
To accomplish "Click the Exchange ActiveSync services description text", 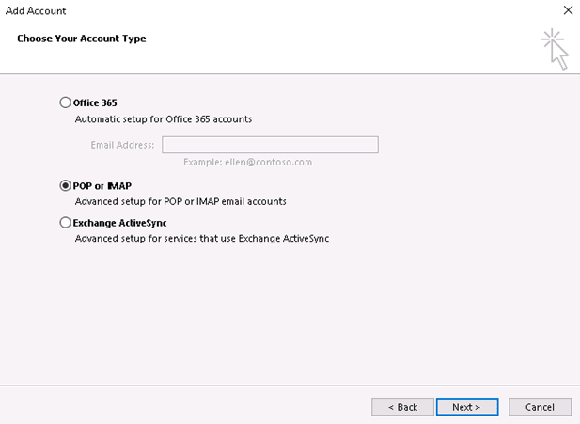I will tap(202, 238).
